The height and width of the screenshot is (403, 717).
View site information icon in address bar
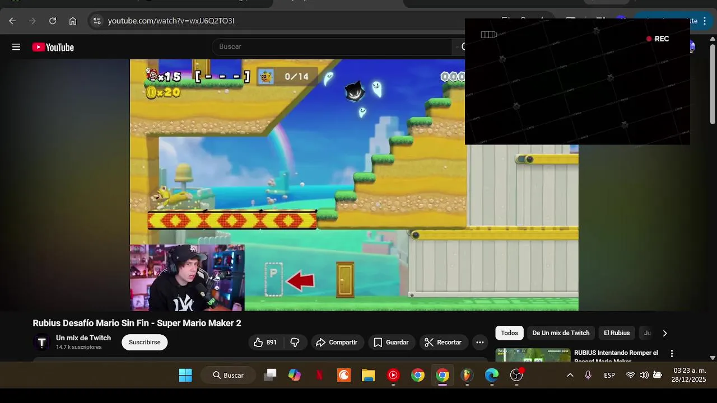pos(97,21)
